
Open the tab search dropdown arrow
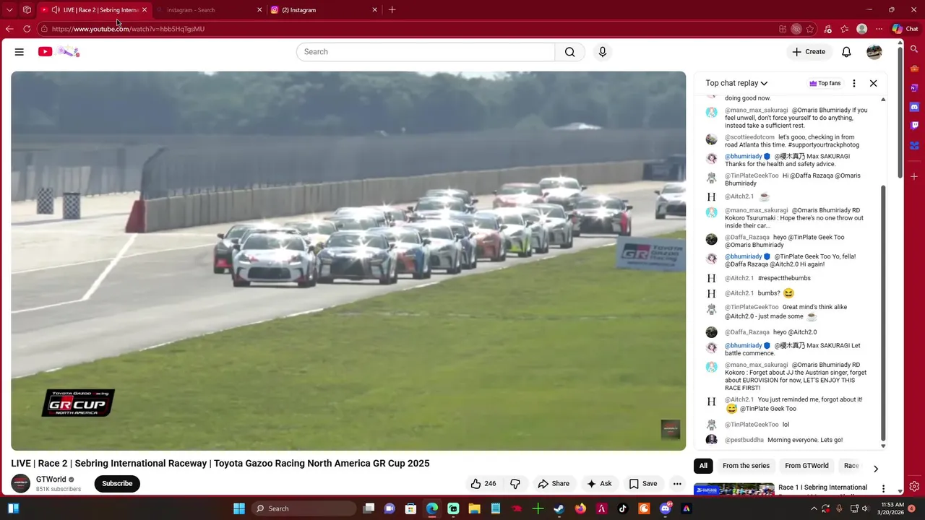click(9, 10)
